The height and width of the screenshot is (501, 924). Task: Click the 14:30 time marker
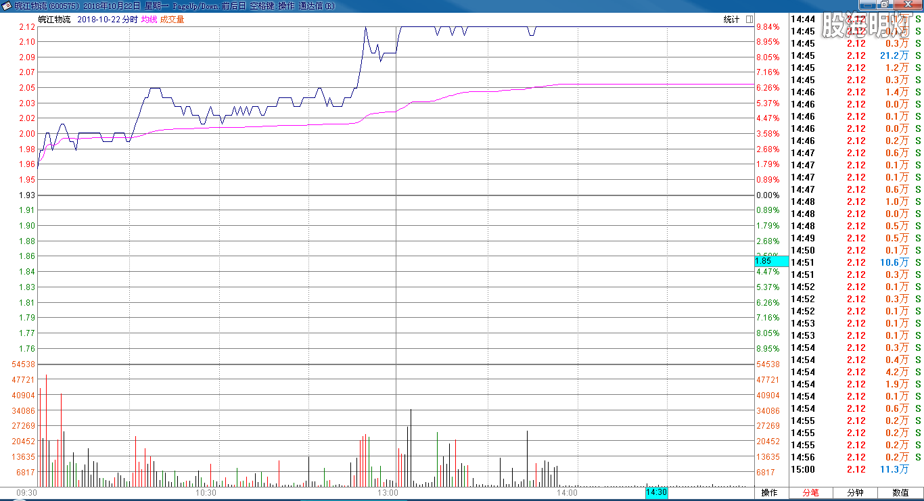[656, 493]
